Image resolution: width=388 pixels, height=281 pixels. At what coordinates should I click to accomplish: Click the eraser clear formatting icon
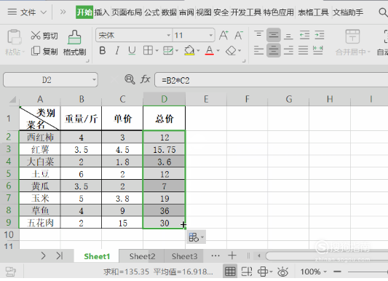click(x=231, y=51)
